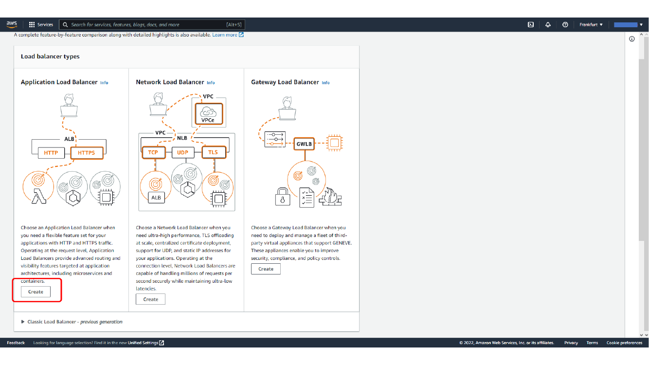This screenshot has height=365, width=649.
Task: Click the TCP box in NLB diagram
Action: coord(153,152)
